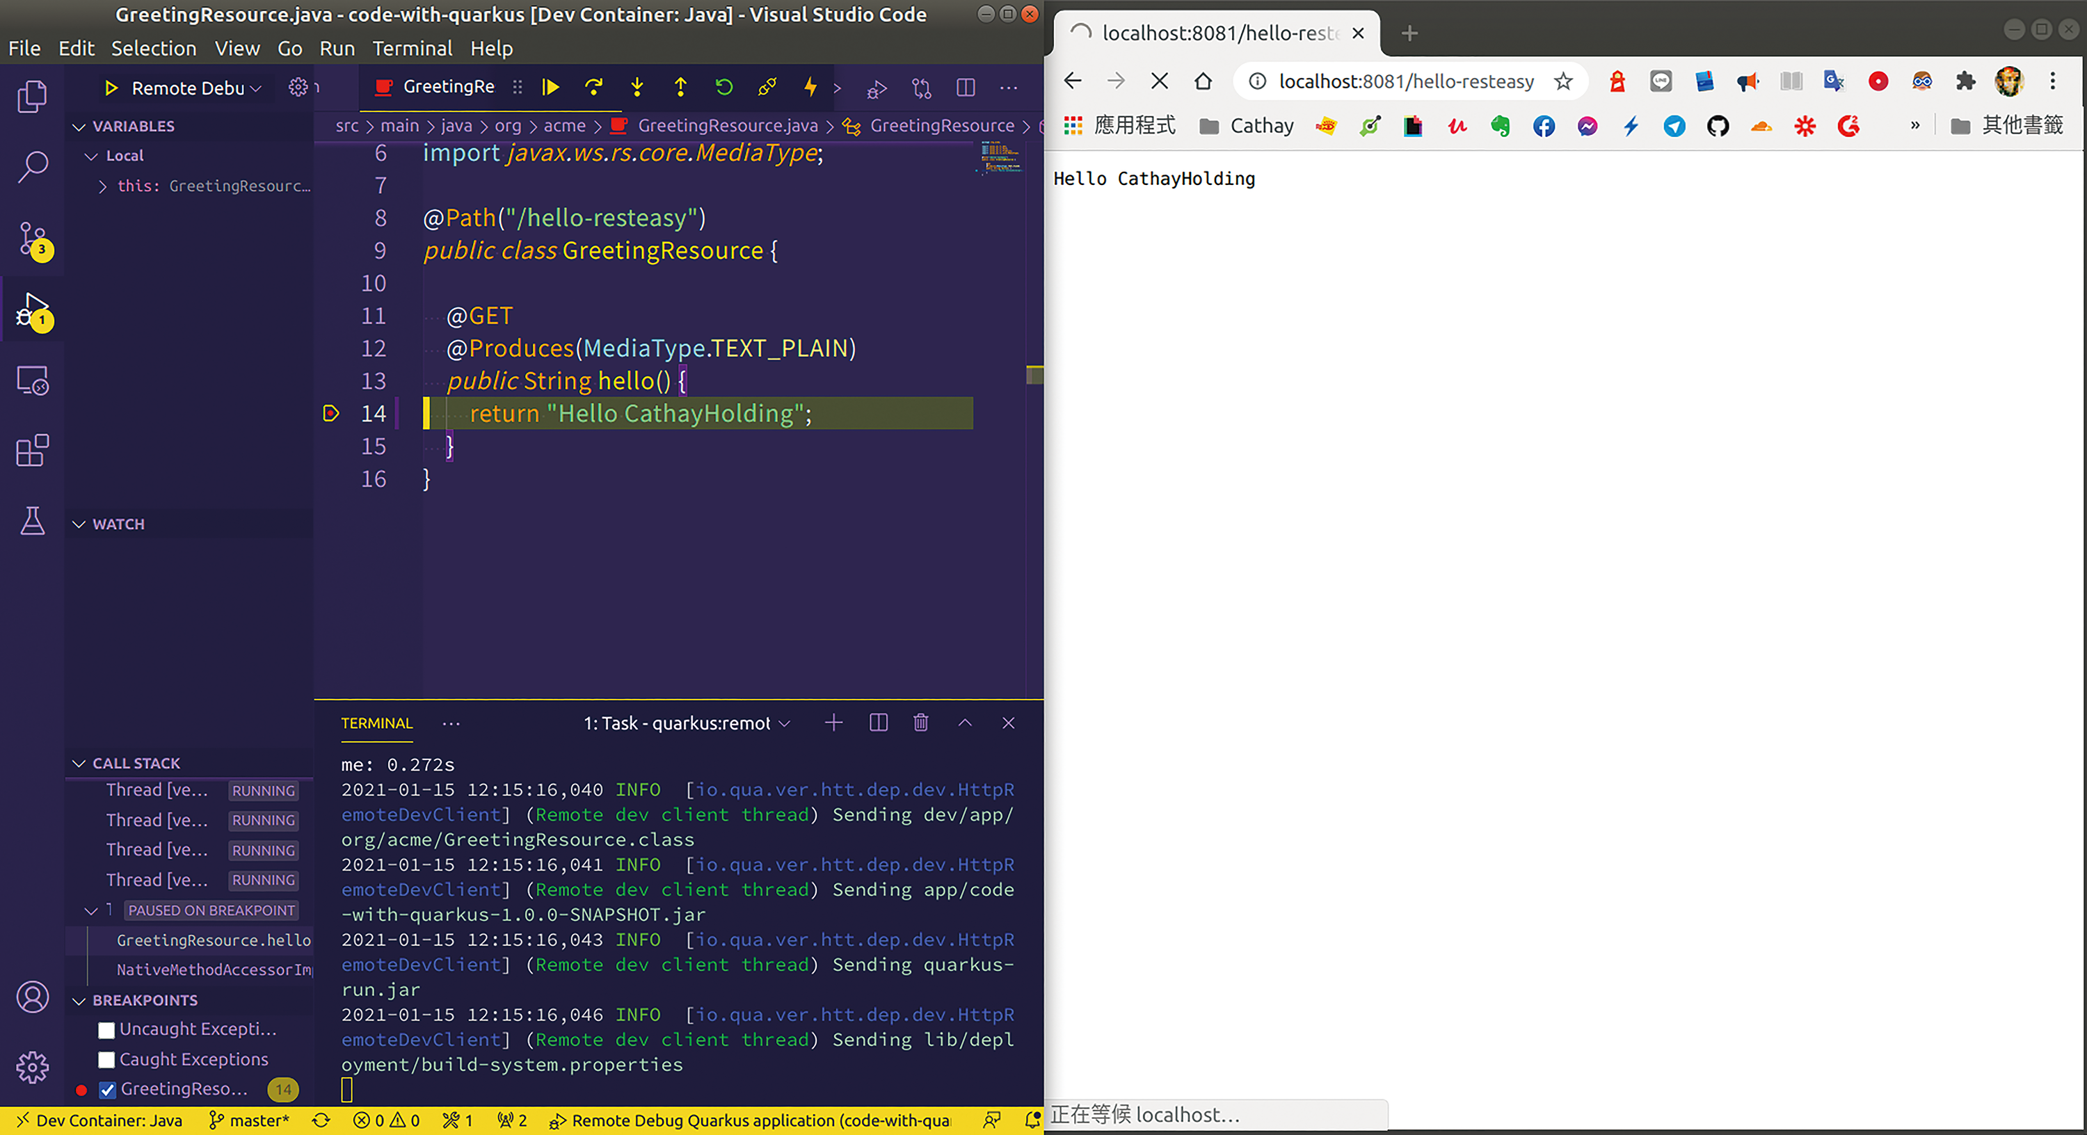Split the editor to the right
The height and width of the screenshot is (1135, 2087).
pyautogui.click(x=966, y=87)
